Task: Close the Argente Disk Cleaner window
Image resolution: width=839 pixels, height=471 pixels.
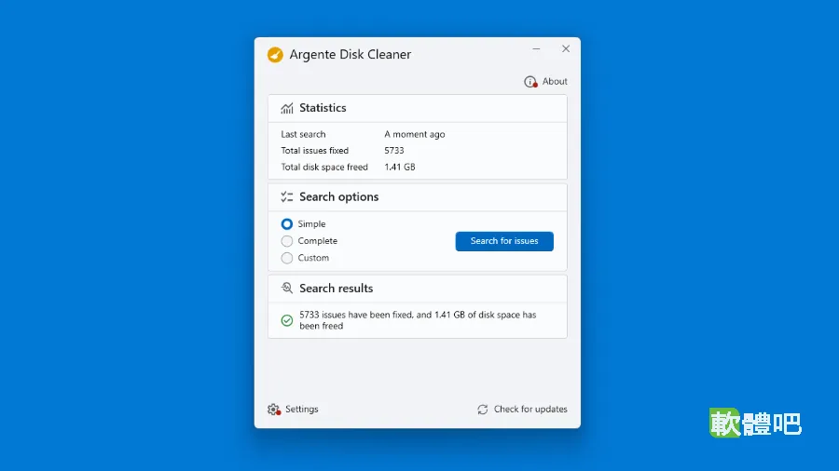Action: click(x=566, y=48)
